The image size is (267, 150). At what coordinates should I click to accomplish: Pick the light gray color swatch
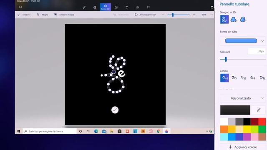(232, 122)
